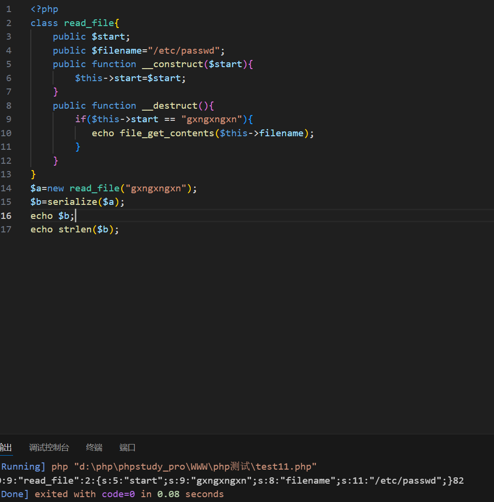Click the strlen call on line 17
The height and width of the screenshot is (502, 494).
click(x=75, y=229)
